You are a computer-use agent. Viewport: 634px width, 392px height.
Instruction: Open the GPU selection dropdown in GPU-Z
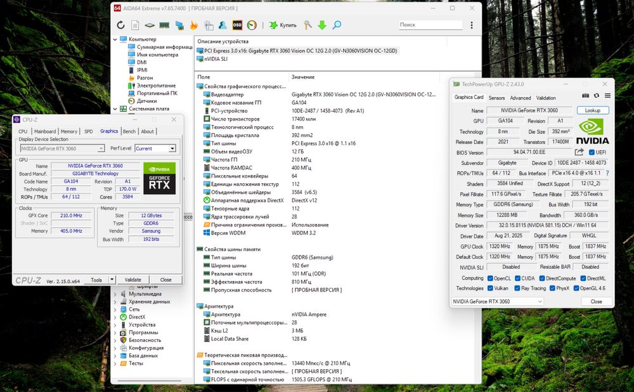[497, 301]
